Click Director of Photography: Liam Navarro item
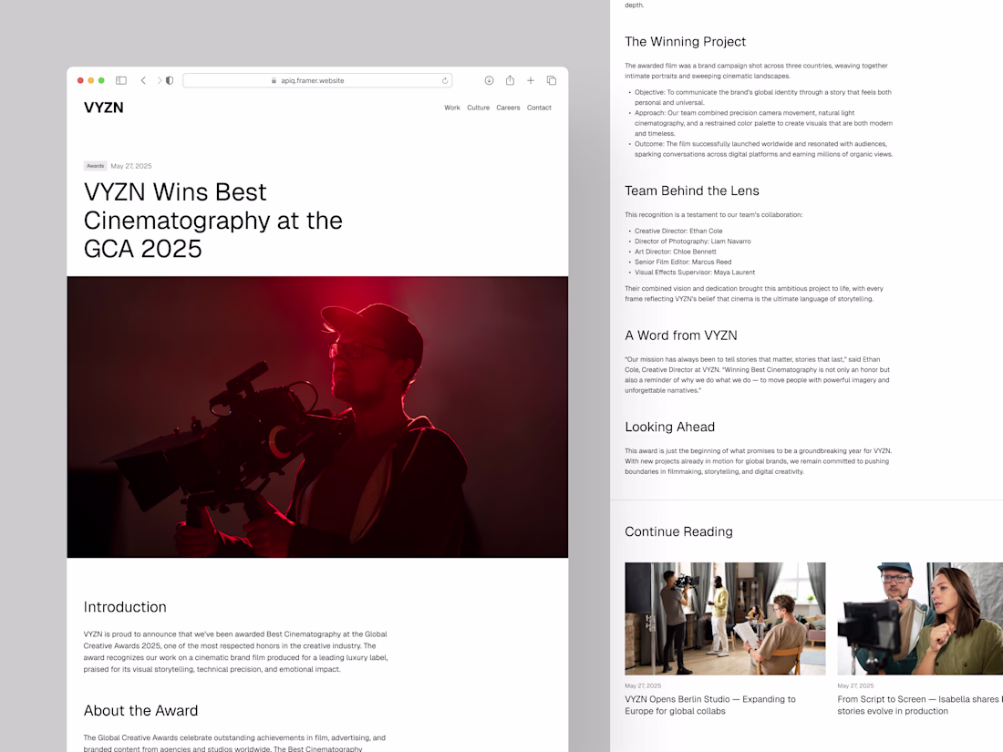 [x=693, y=241]
